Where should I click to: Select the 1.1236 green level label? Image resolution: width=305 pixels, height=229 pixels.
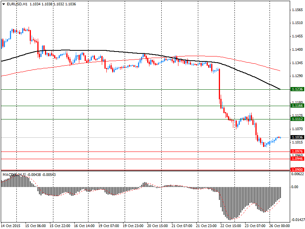[297, 89]
